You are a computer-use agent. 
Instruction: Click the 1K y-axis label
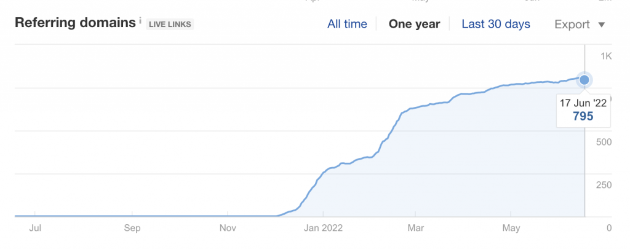pos(606,57)
